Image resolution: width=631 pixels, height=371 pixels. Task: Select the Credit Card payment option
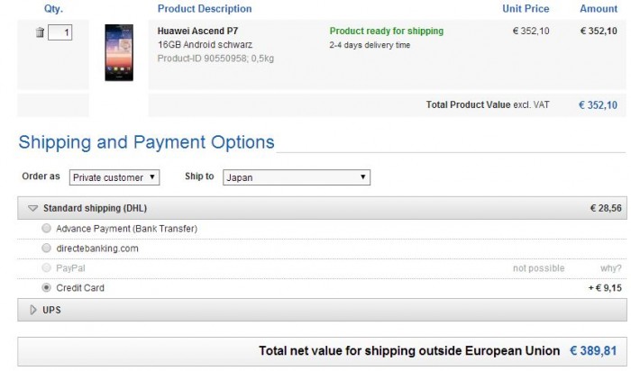47,288
